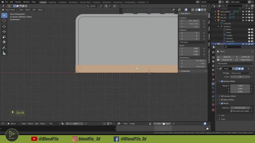This screenshot has height=143, width=255.
Task: Open the Output properties tab
Action: 213,62
